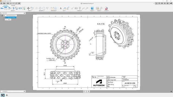Viewport: 173px width, 97px height.
Task: Select the Table tool
Action: tap(97, 8)
